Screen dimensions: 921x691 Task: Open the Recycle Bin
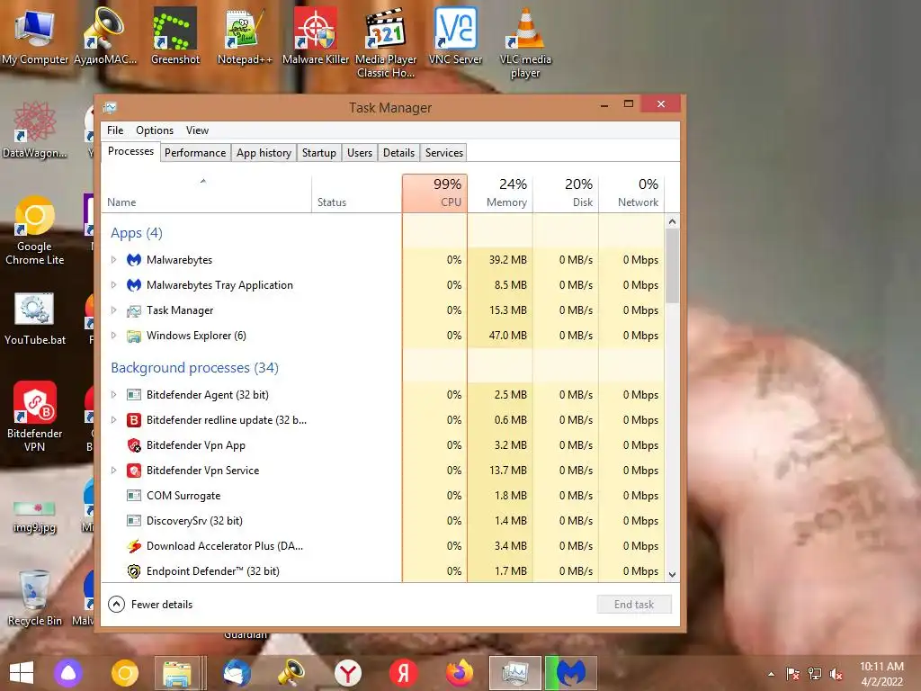coord(35,598)
